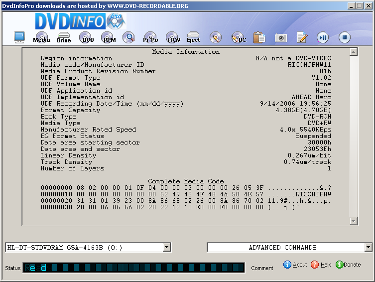Minimize the DvdInfoPro window

[351, 6]
